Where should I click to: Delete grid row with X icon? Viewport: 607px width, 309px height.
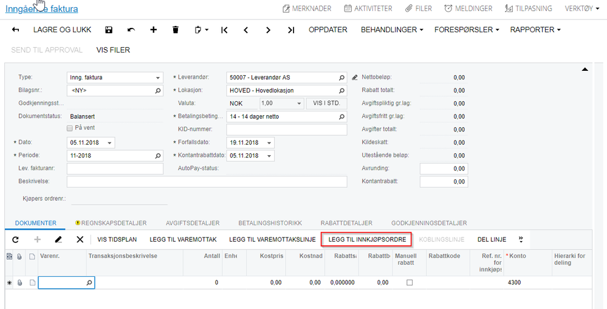80,239
